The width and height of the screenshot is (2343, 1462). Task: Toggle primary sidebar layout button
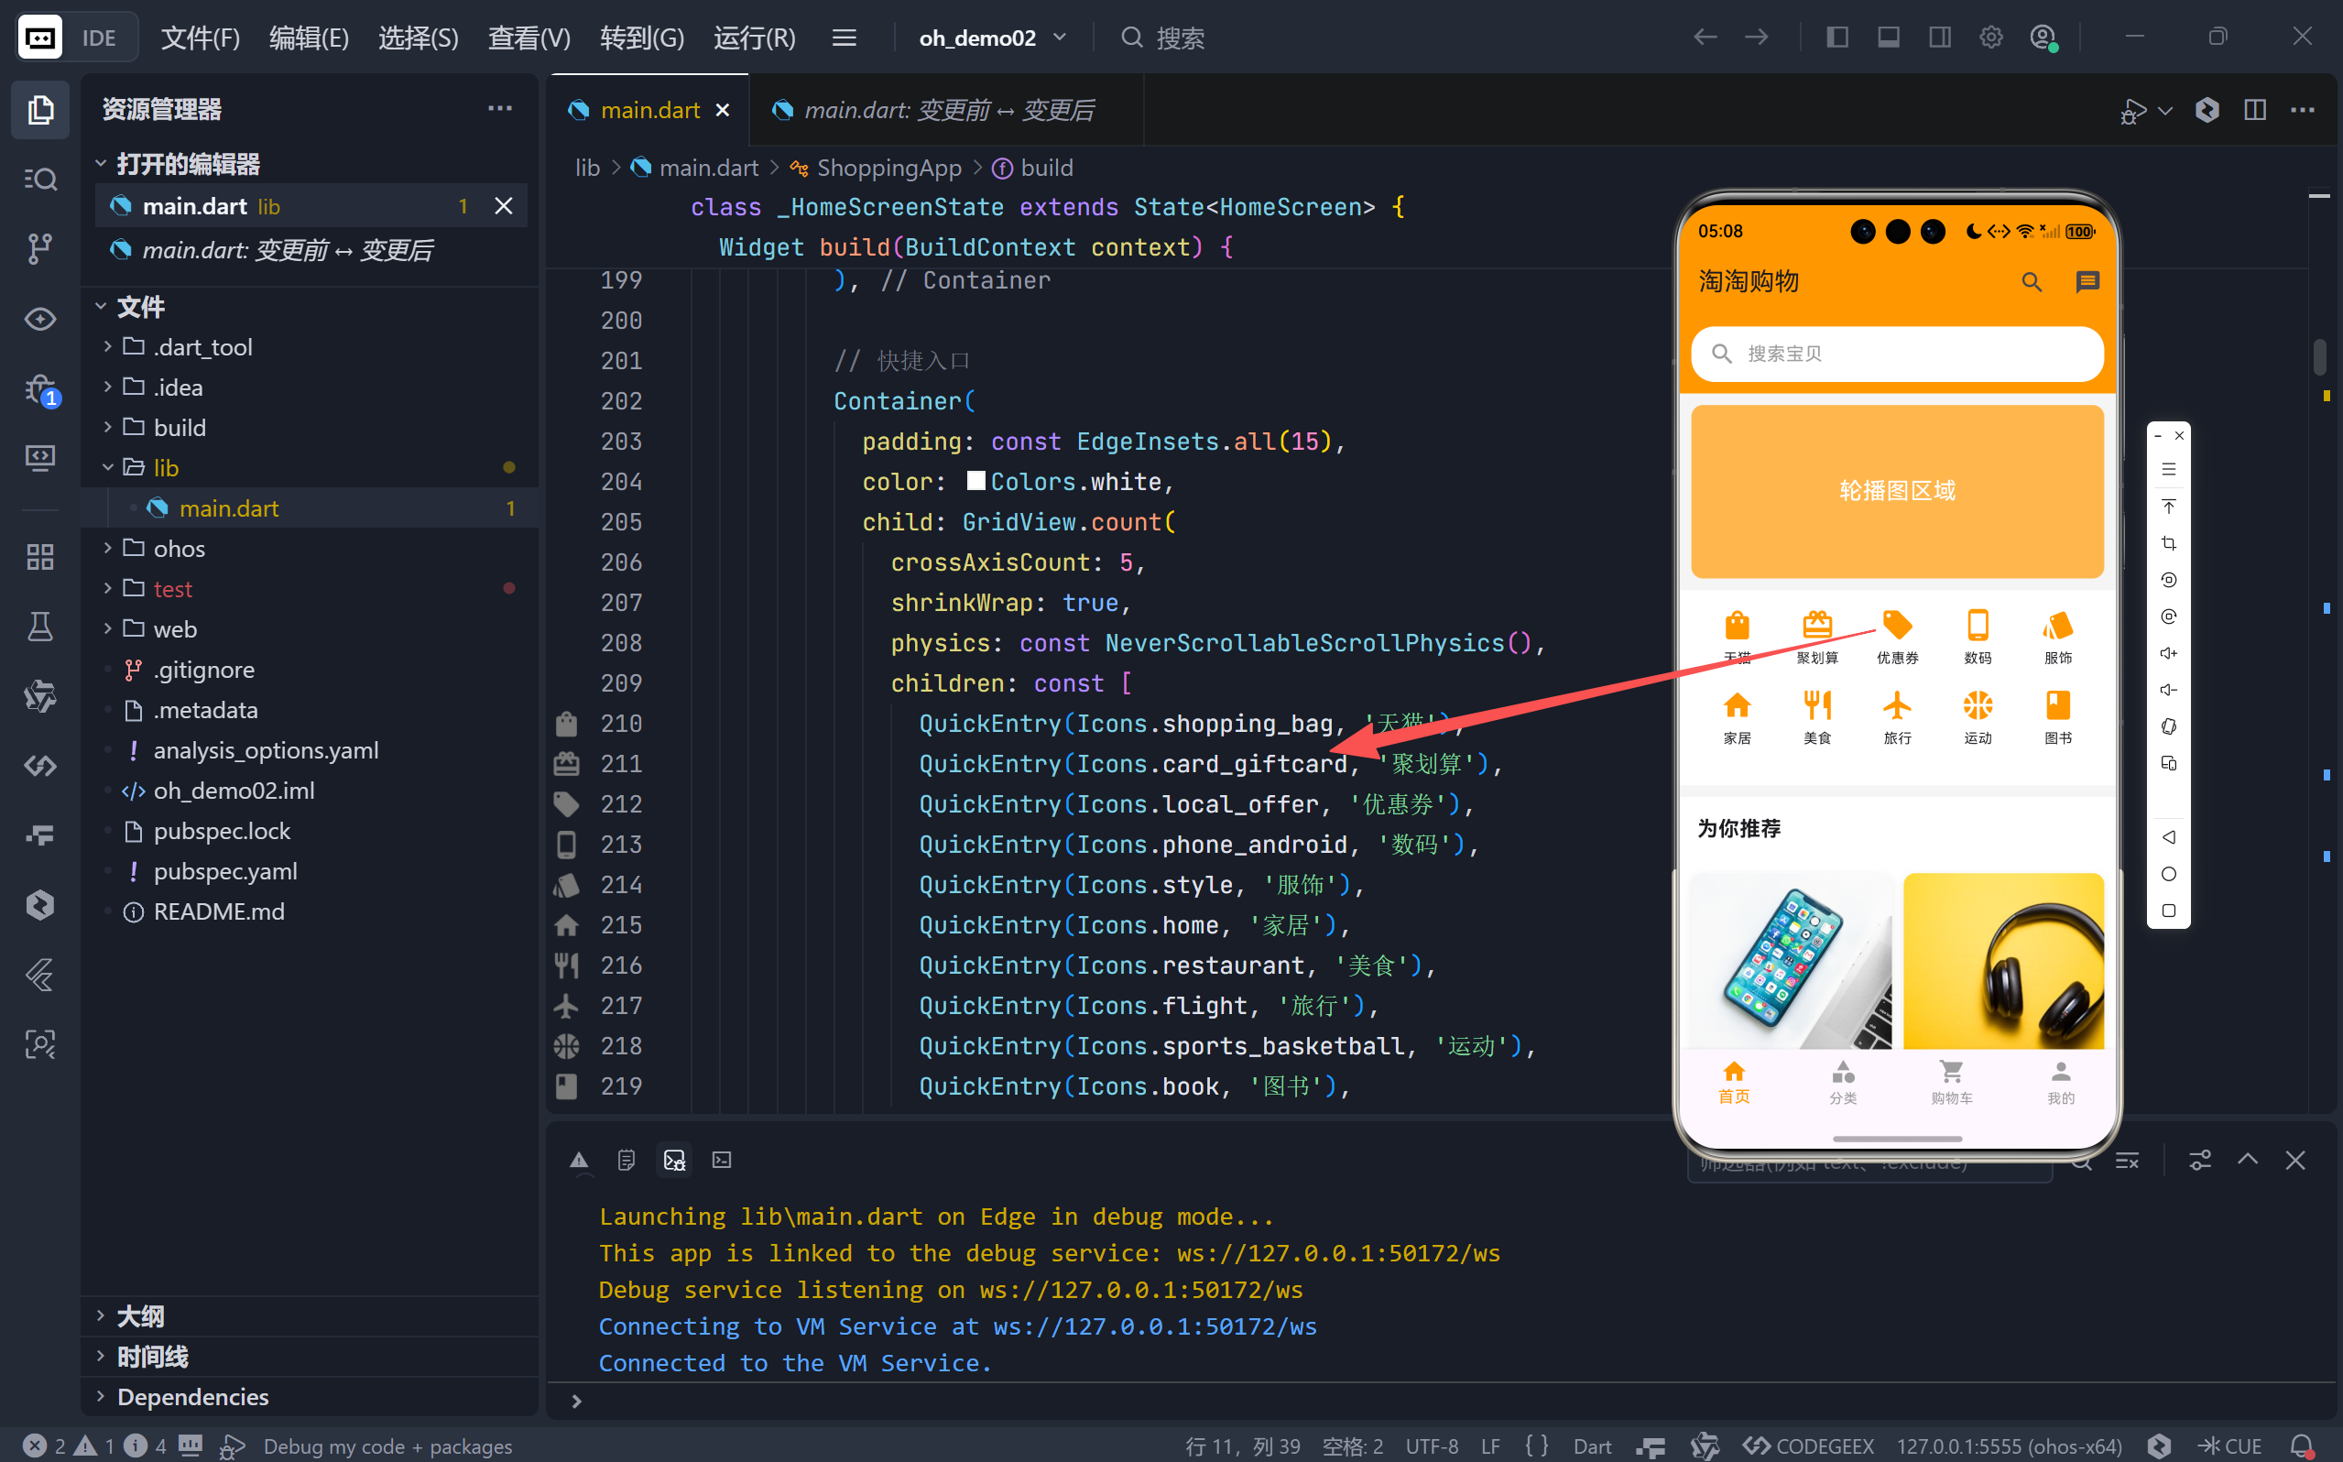click(1836, 38)
